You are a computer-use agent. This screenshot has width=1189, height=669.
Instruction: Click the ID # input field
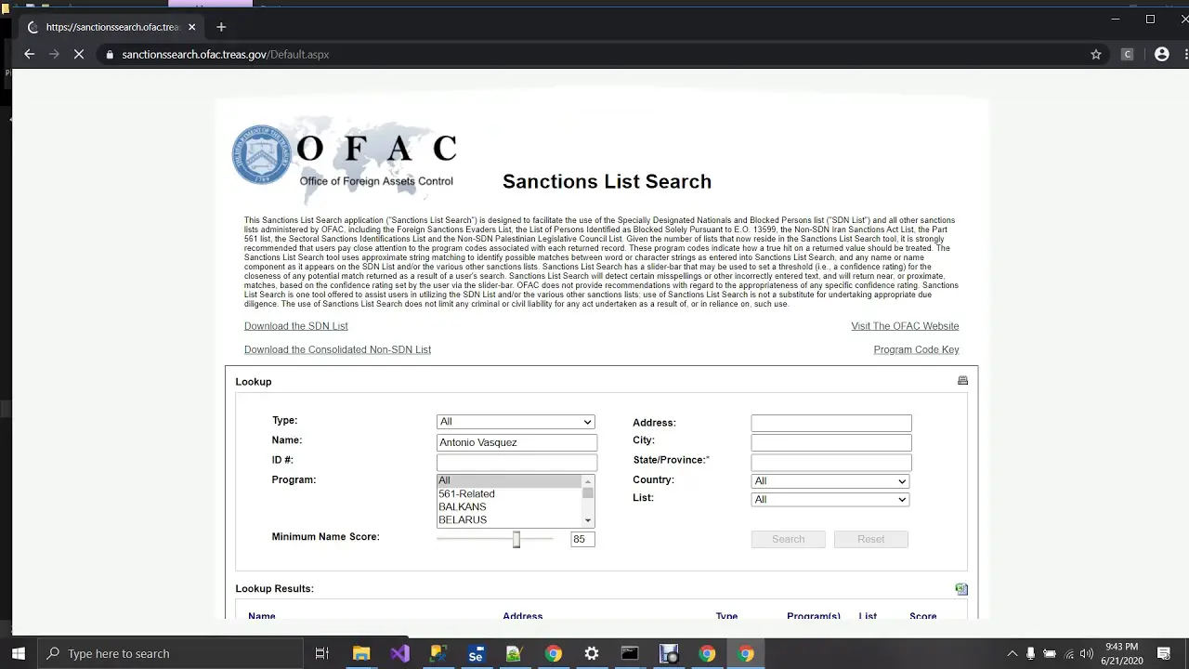pos(516,463)
